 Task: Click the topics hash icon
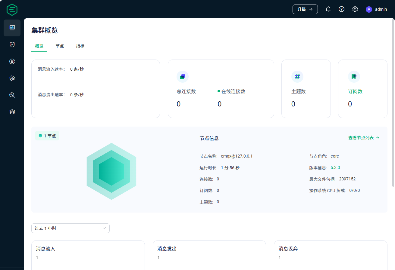pos(297,77)
